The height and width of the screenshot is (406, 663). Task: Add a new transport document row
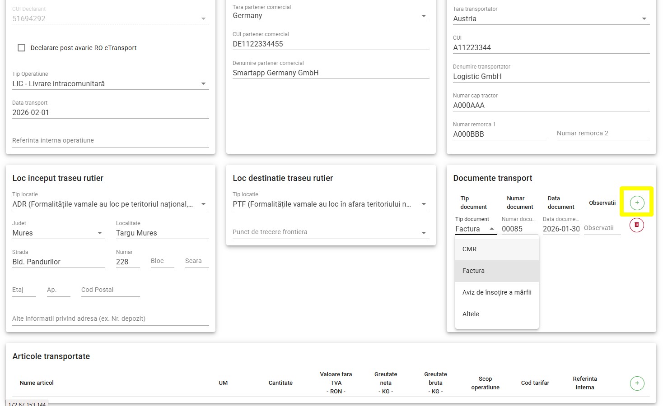[x=637, y=203]
